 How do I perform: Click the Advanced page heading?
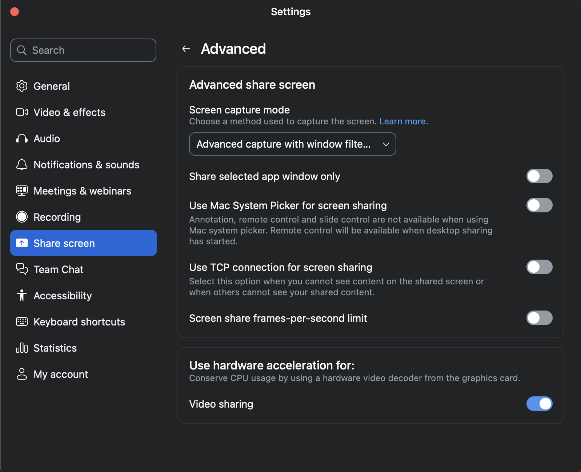click(233, 49)
